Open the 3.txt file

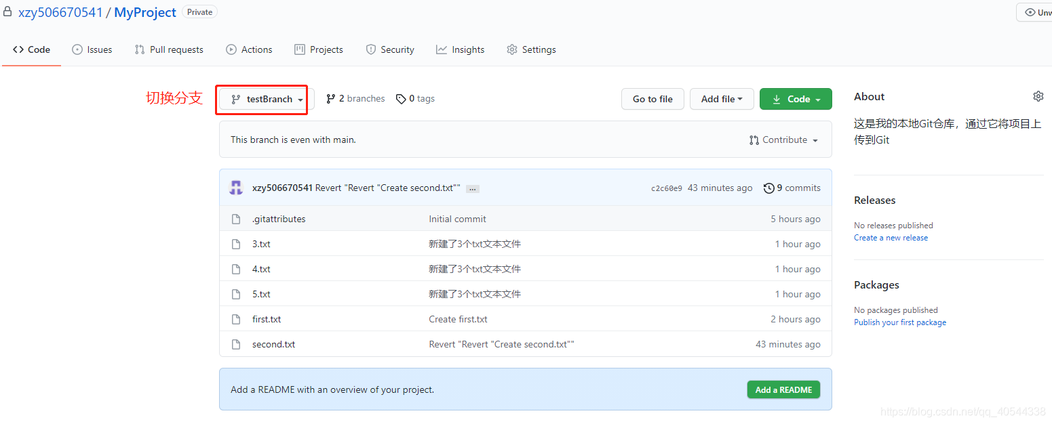261,244
